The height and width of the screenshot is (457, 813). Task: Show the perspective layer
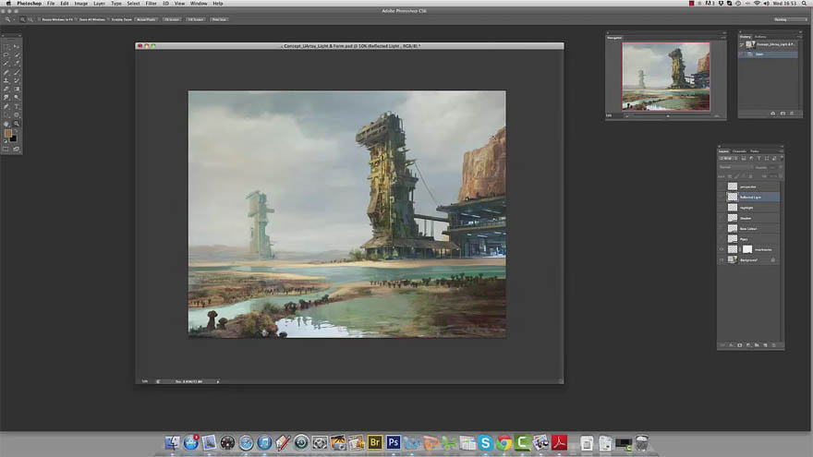pyautogui.click(x=722, y=186)
